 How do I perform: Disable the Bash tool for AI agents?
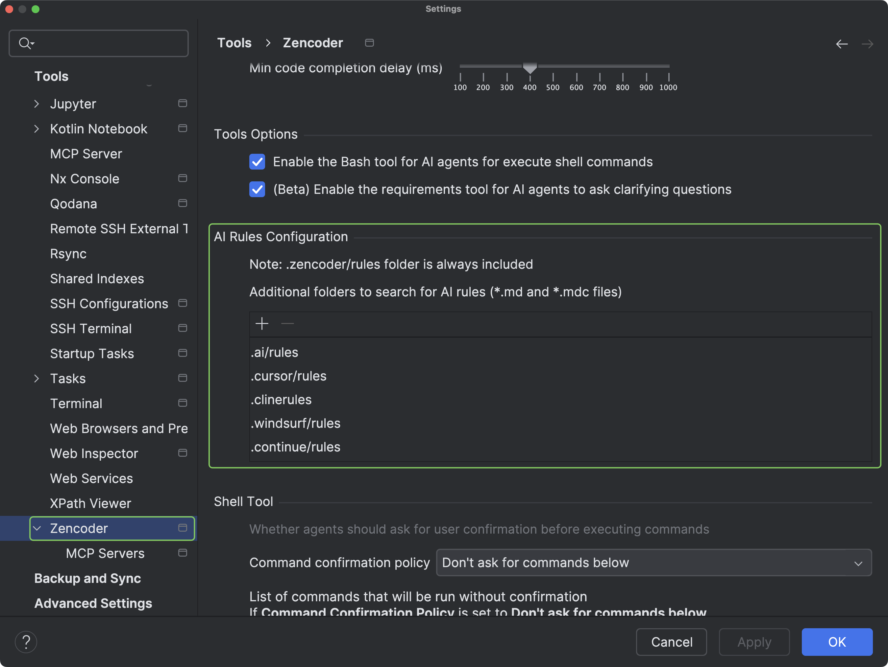257,162
